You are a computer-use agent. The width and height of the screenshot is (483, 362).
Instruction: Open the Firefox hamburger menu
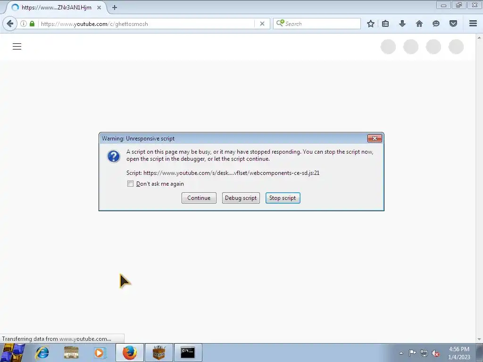[473, 24]
